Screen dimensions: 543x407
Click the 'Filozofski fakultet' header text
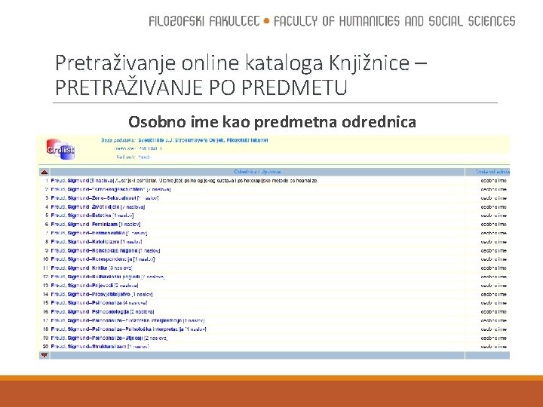tap(204, 21)
